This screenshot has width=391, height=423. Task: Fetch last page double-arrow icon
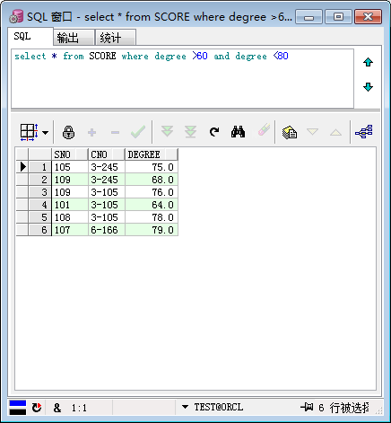point(190,132)
